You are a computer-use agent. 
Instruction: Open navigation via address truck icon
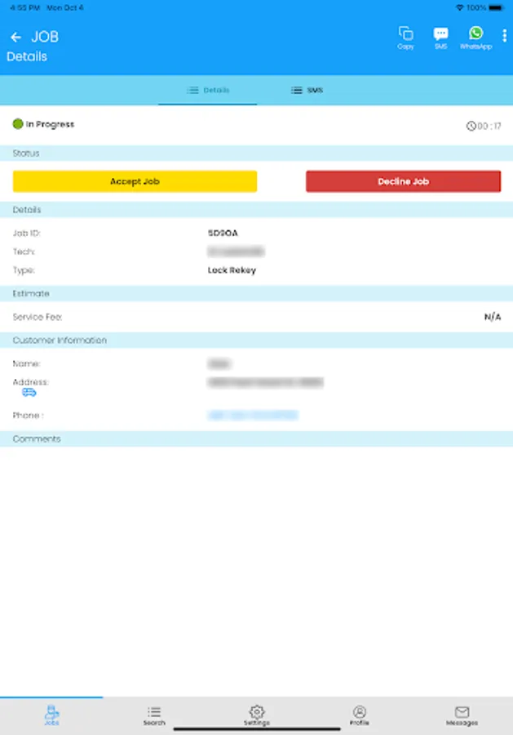click(29, 392)
